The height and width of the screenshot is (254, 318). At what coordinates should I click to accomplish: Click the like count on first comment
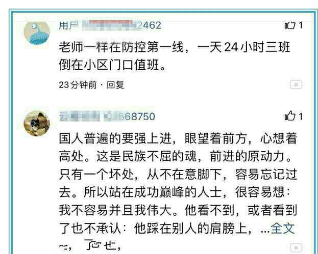301,25
